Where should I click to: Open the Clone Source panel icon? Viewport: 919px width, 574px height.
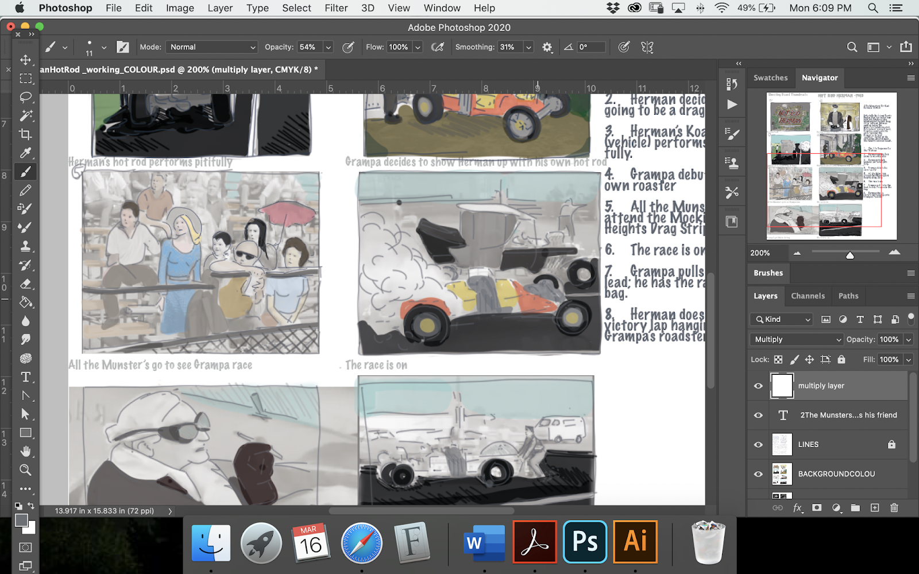coord(732,163)
